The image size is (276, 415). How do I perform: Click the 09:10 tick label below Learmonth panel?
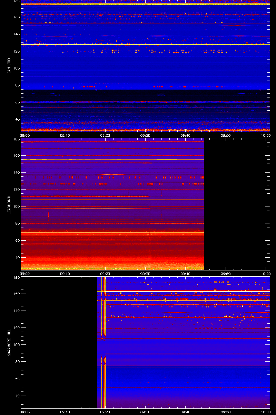pos(65,274)
